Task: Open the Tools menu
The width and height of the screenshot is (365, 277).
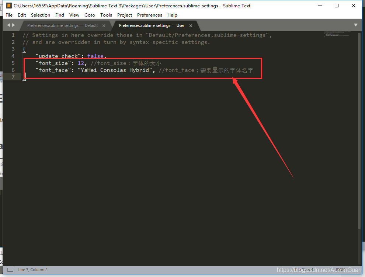Action: [106, 15]
